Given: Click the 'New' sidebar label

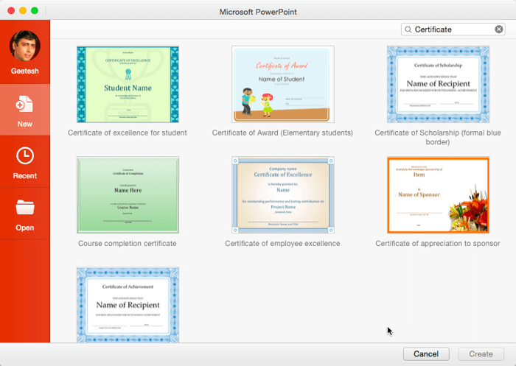Looking at the screenshot, I should [24, 124].
